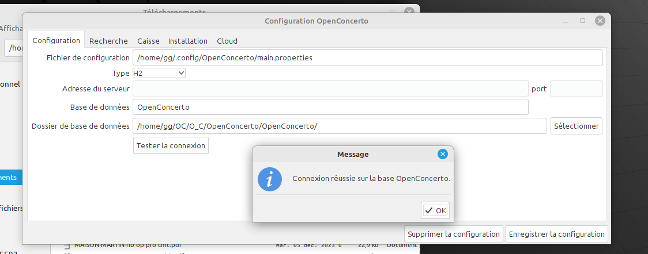
Task: Click Enregistrer la configuration
Action: [556, 234]
